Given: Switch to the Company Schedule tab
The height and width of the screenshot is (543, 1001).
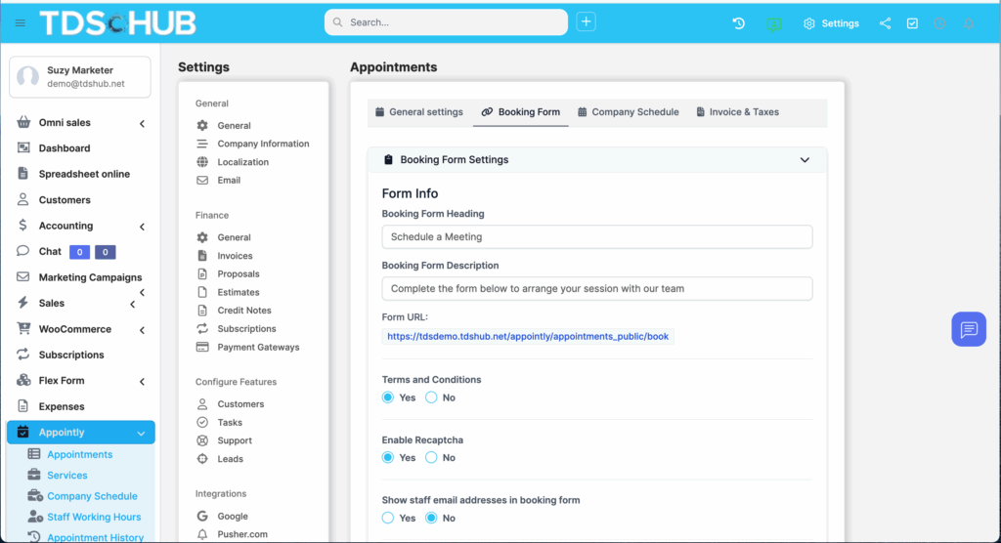Looking at the screenshot, I should (x=628, y=112).
